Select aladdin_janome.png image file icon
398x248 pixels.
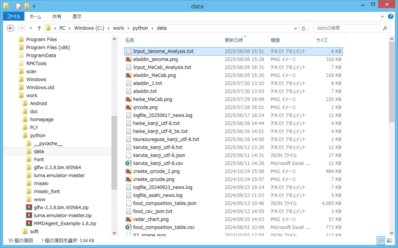(x=129, y=59)
